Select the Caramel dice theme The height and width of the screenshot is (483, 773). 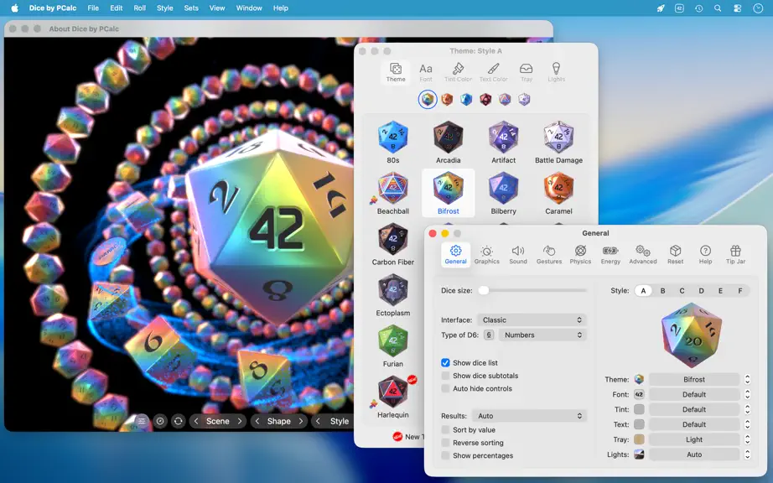pos(558,193)
